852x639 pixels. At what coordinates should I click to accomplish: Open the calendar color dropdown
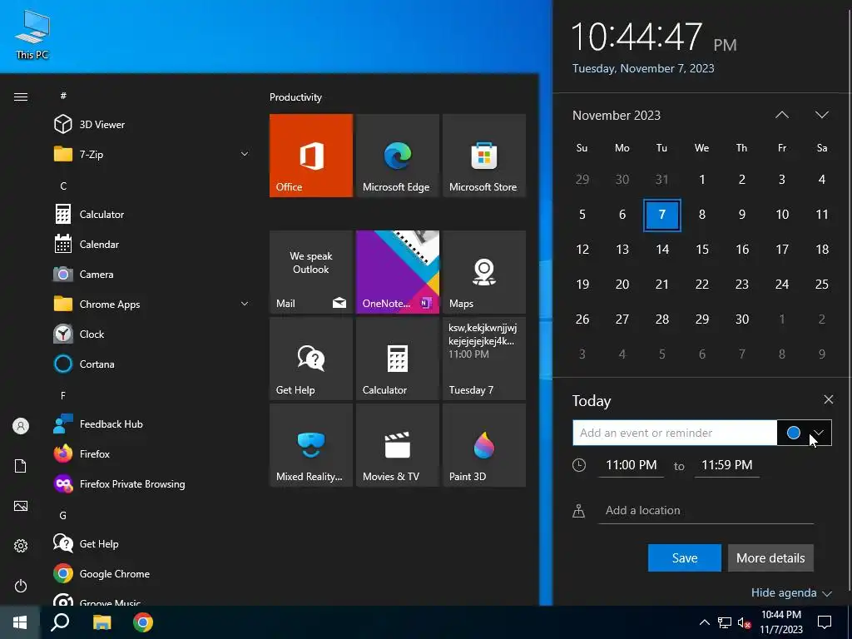[x=805, y=433]
